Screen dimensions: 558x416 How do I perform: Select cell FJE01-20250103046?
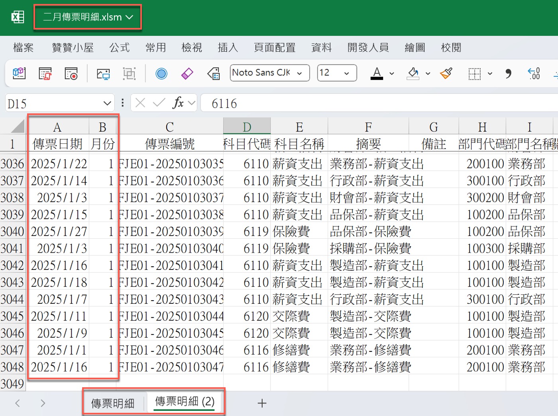coord(170,350)
